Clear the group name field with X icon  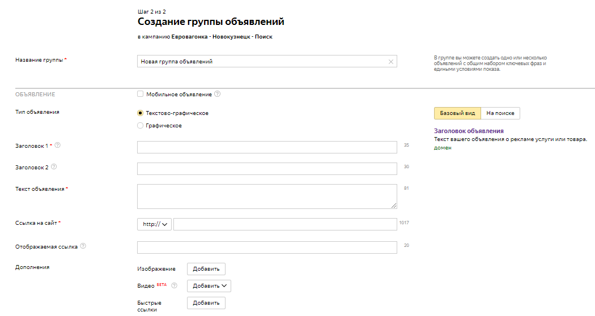tap(390, 62)
